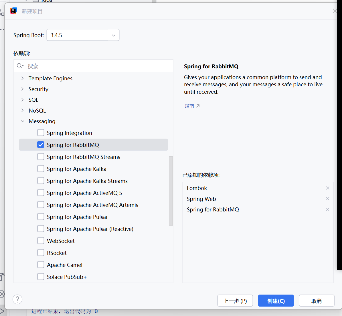
Task: Click the WebSocket label text
Action: (x=61, y=241)
